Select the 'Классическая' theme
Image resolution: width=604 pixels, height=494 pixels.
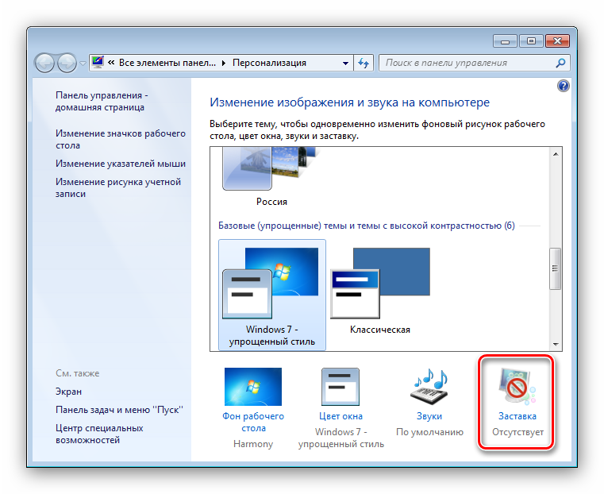[380, 291]
